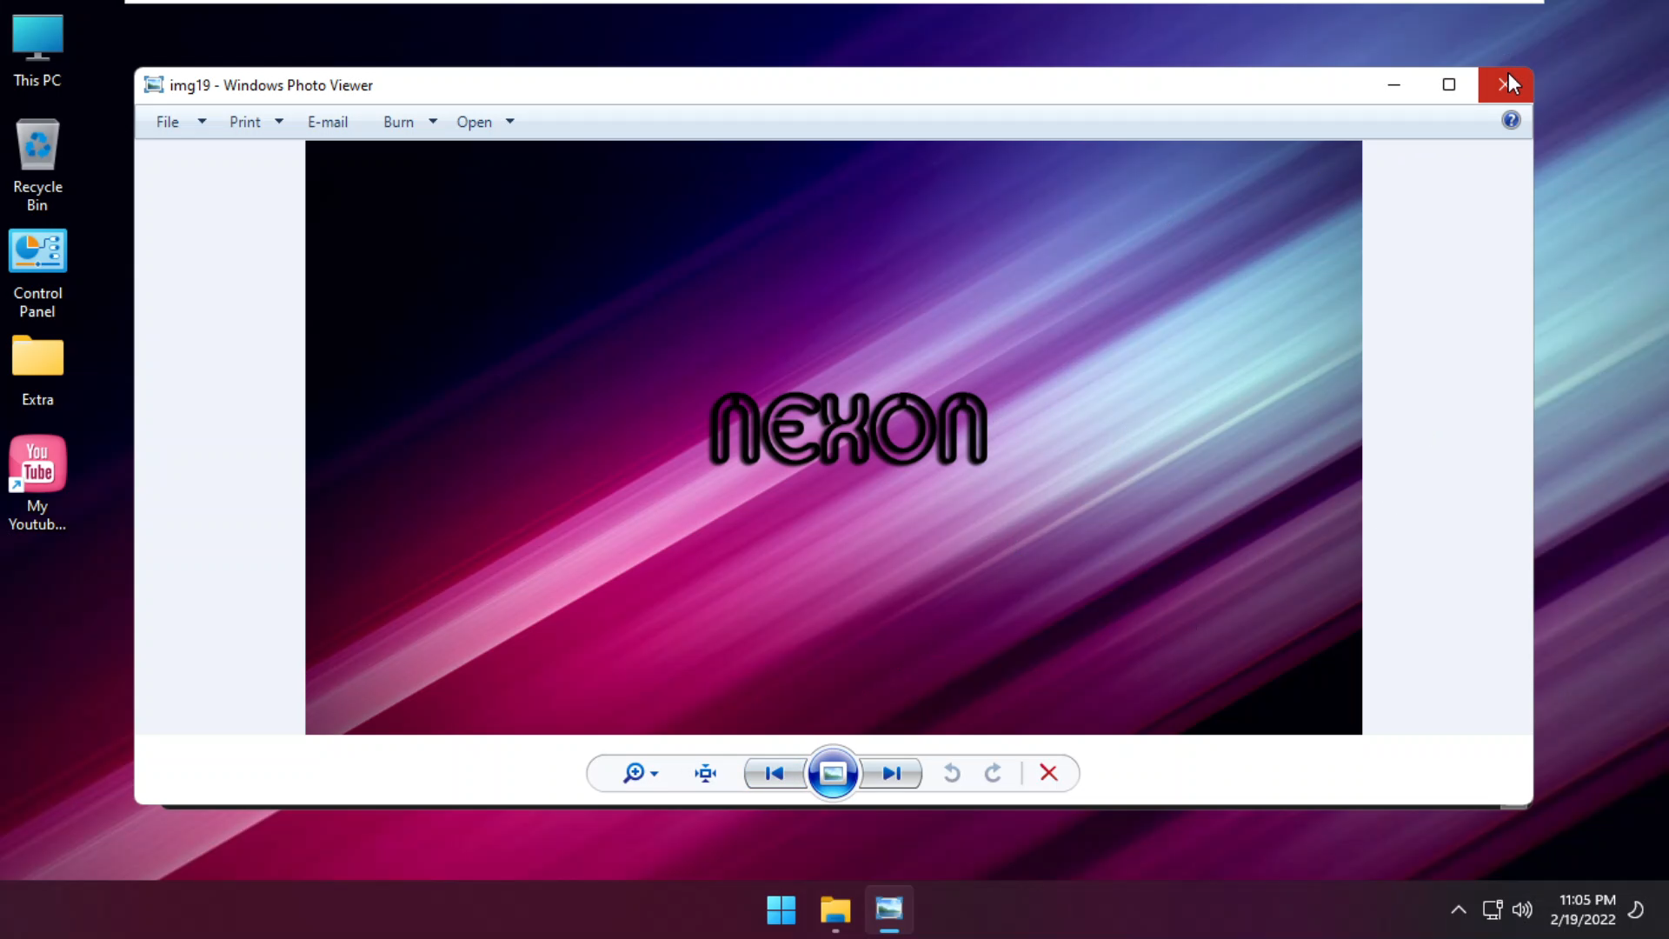This screenshot has width=1669, height=939.
Task: Show hidden tray icons chevron
Action: (1459, 910)
